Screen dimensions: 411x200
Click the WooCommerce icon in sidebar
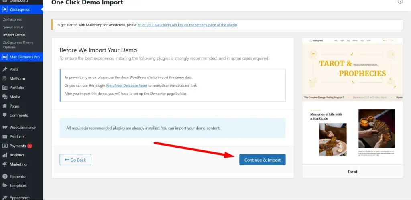click(5, 128)
